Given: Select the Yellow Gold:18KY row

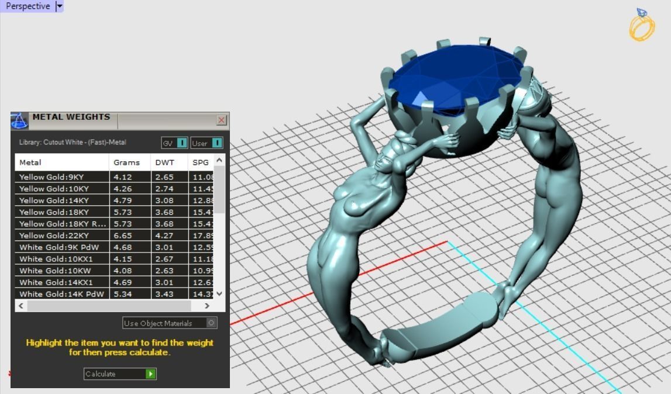Looking at the screenshot, I should (114, 212).
